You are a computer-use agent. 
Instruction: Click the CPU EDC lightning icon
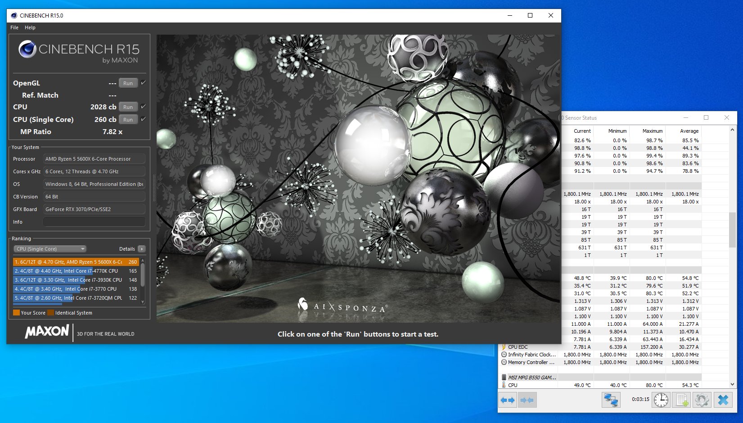point(504,347)
